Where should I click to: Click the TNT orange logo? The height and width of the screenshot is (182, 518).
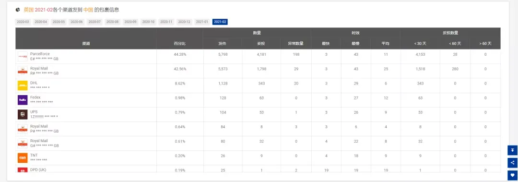point(23,158)
